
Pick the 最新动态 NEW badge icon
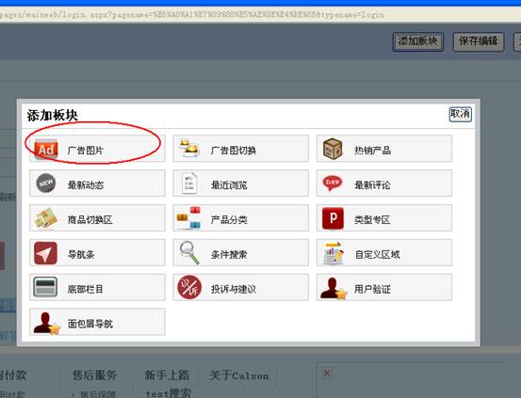(46, 183)
